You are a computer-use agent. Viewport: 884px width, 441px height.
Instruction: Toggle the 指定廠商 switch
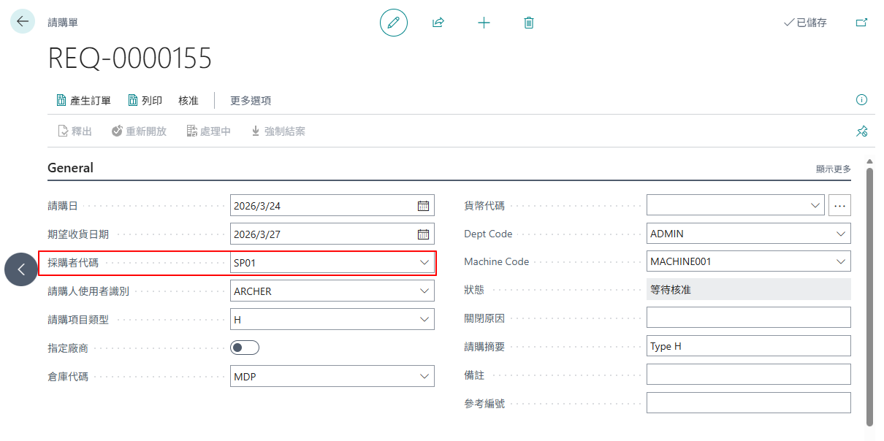pos(245,348)
